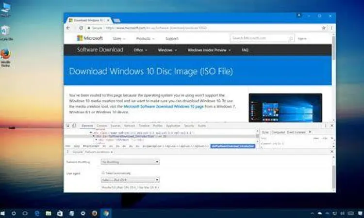The height and width of the screenshot is (218, 364).
Task: Click the Support link in Microsoft header
Action: click(172, 38)
